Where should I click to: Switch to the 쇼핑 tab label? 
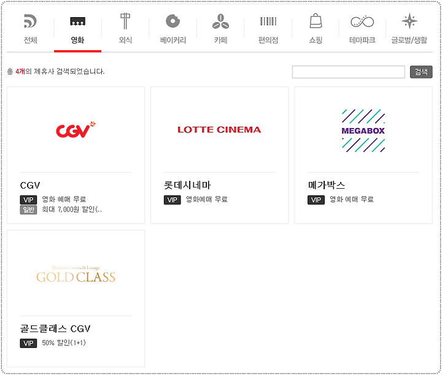pyautogui.click(x=316, y=40)
